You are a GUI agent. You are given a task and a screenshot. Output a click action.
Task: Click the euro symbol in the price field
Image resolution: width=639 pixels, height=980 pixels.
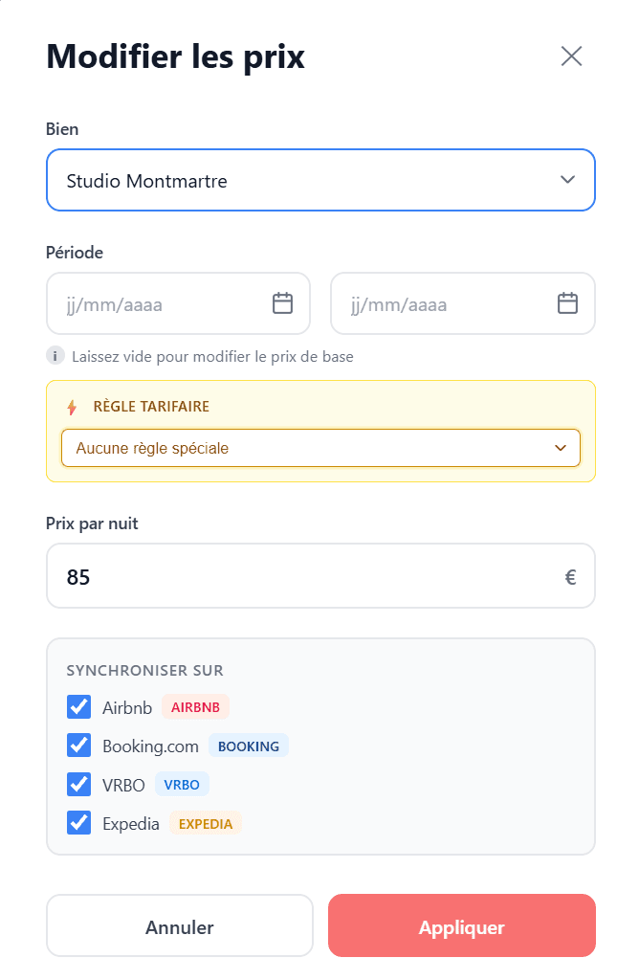click(569, 575)
